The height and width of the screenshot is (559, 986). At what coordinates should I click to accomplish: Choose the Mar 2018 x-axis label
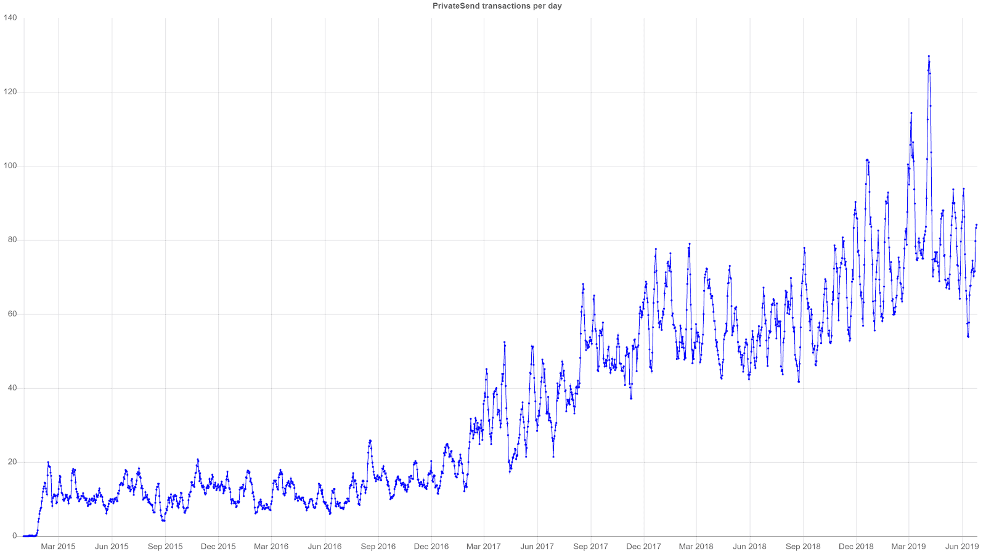point(696,547)
